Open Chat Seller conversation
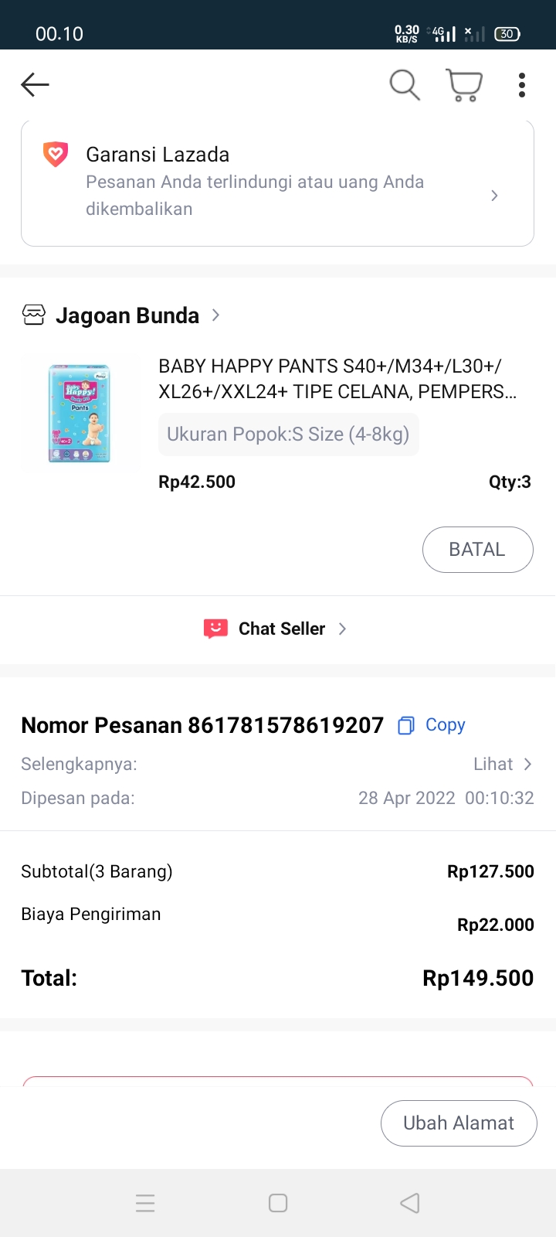Image resolution: width=556 pixels, height=1237 pixels. pos(282,629)
